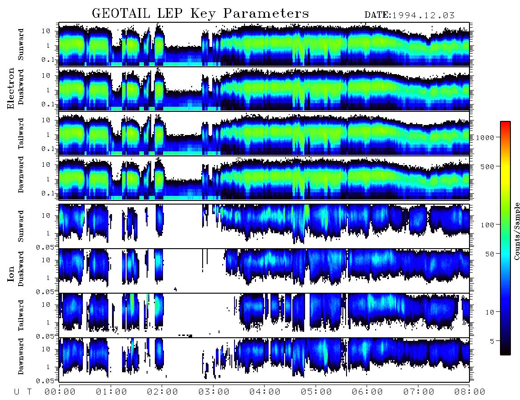Click the "02:00" time tick label
Image resolution: width=520 pixels, height=400 pixels.
click(x=163, y=392)
